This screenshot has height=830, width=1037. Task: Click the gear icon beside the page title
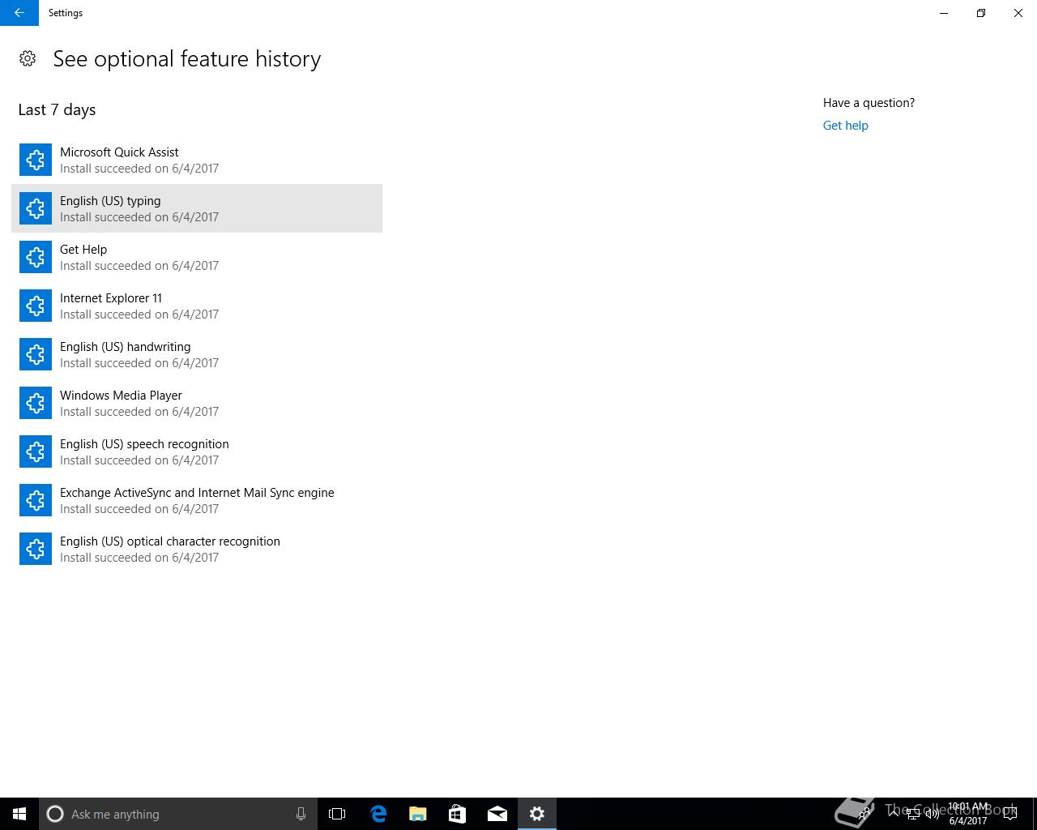coord(28,58)
